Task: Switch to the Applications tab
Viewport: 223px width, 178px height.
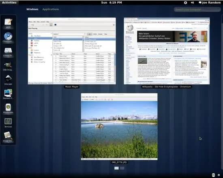Action: tap(51, 9)
